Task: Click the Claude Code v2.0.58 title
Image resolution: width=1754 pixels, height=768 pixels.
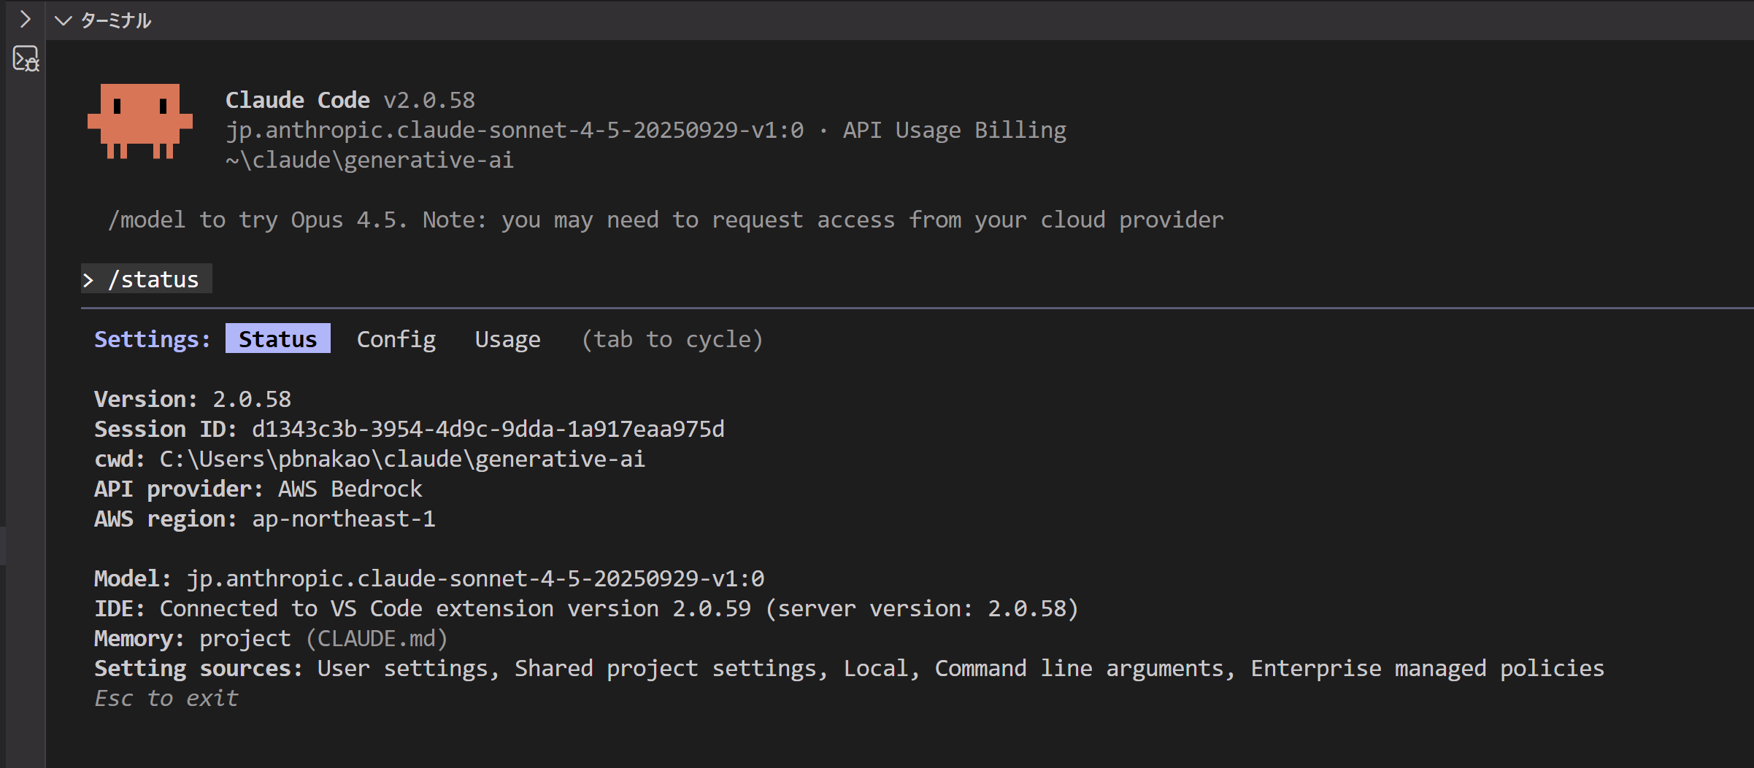Action: 350,100
